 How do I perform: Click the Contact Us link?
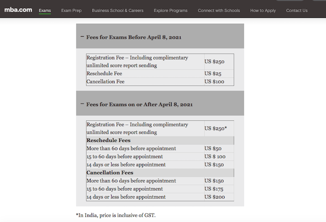point(297,11)
